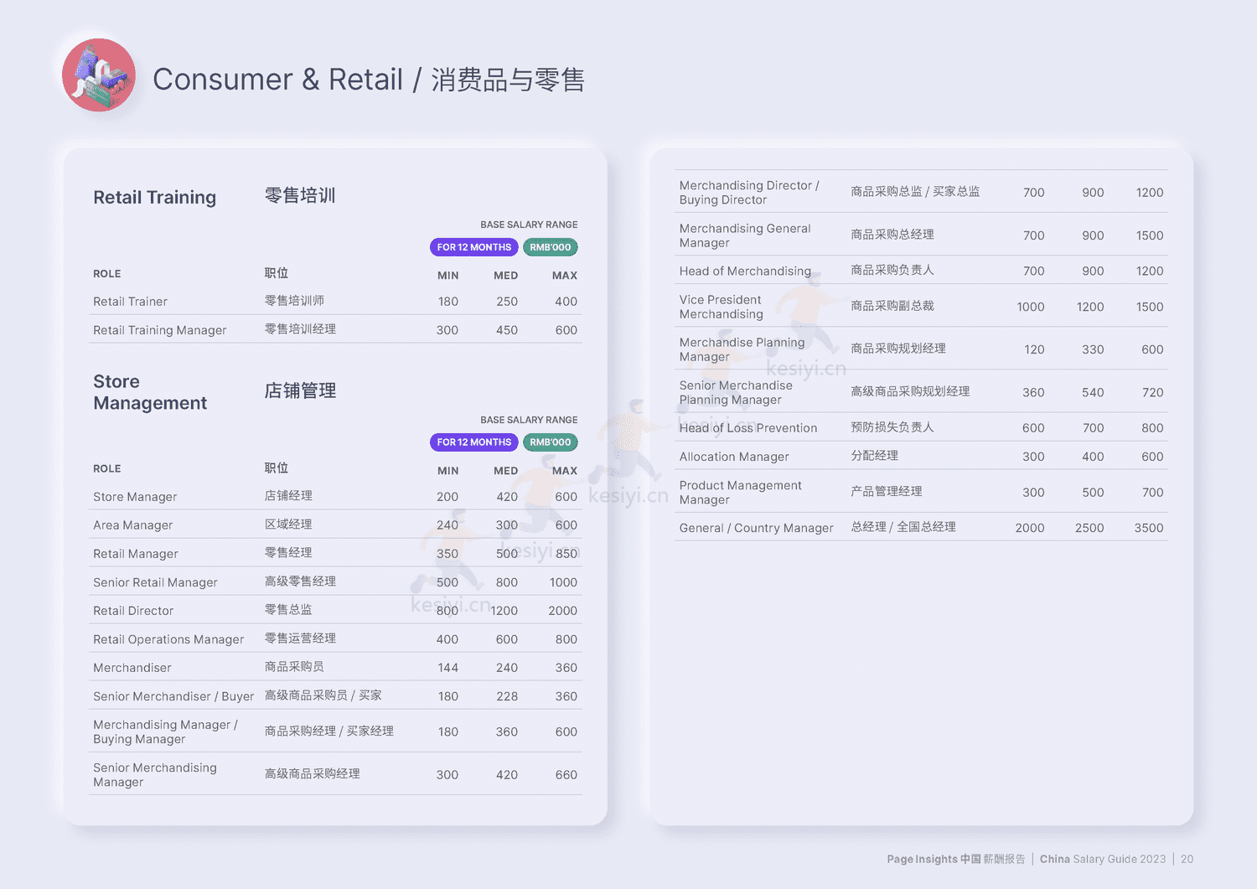Click Senior Merchandise Planning Manager max 720
The width and height of the screenshot is (1257, 889).
1153,392
